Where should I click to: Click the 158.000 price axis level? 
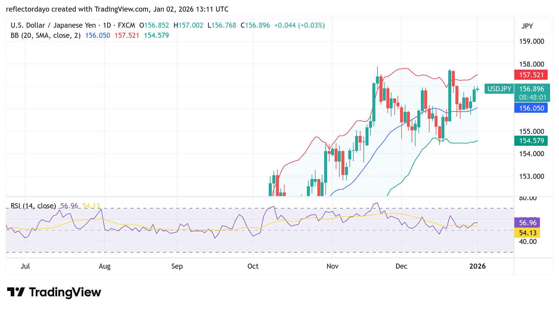[x=532, y=64]
